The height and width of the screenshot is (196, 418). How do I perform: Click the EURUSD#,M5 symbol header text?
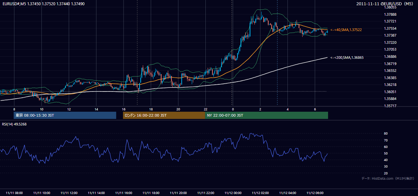[44, 4]
